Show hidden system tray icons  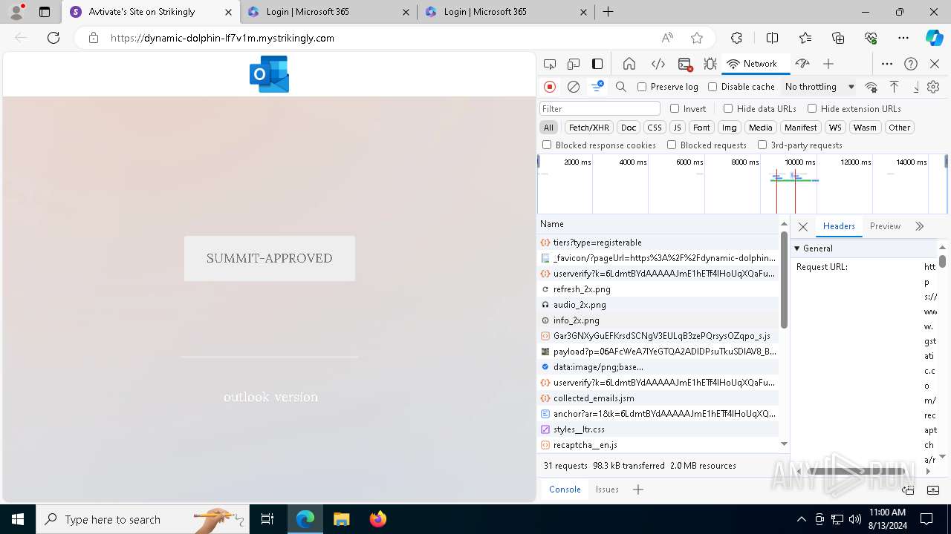[x=801, y=519]
